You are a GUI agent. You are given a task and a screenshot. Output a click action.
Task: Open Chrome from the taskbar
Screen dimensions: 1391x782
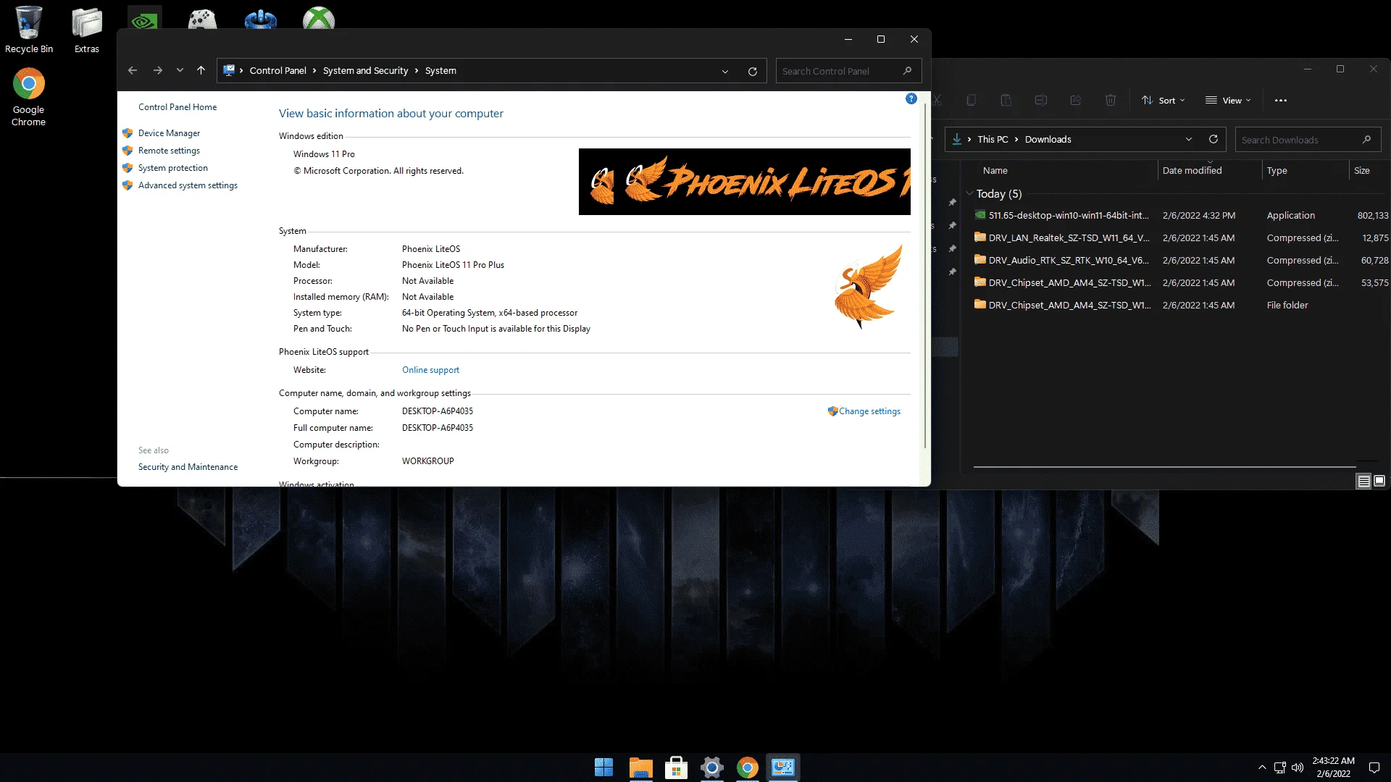click(x=748, y=768)
